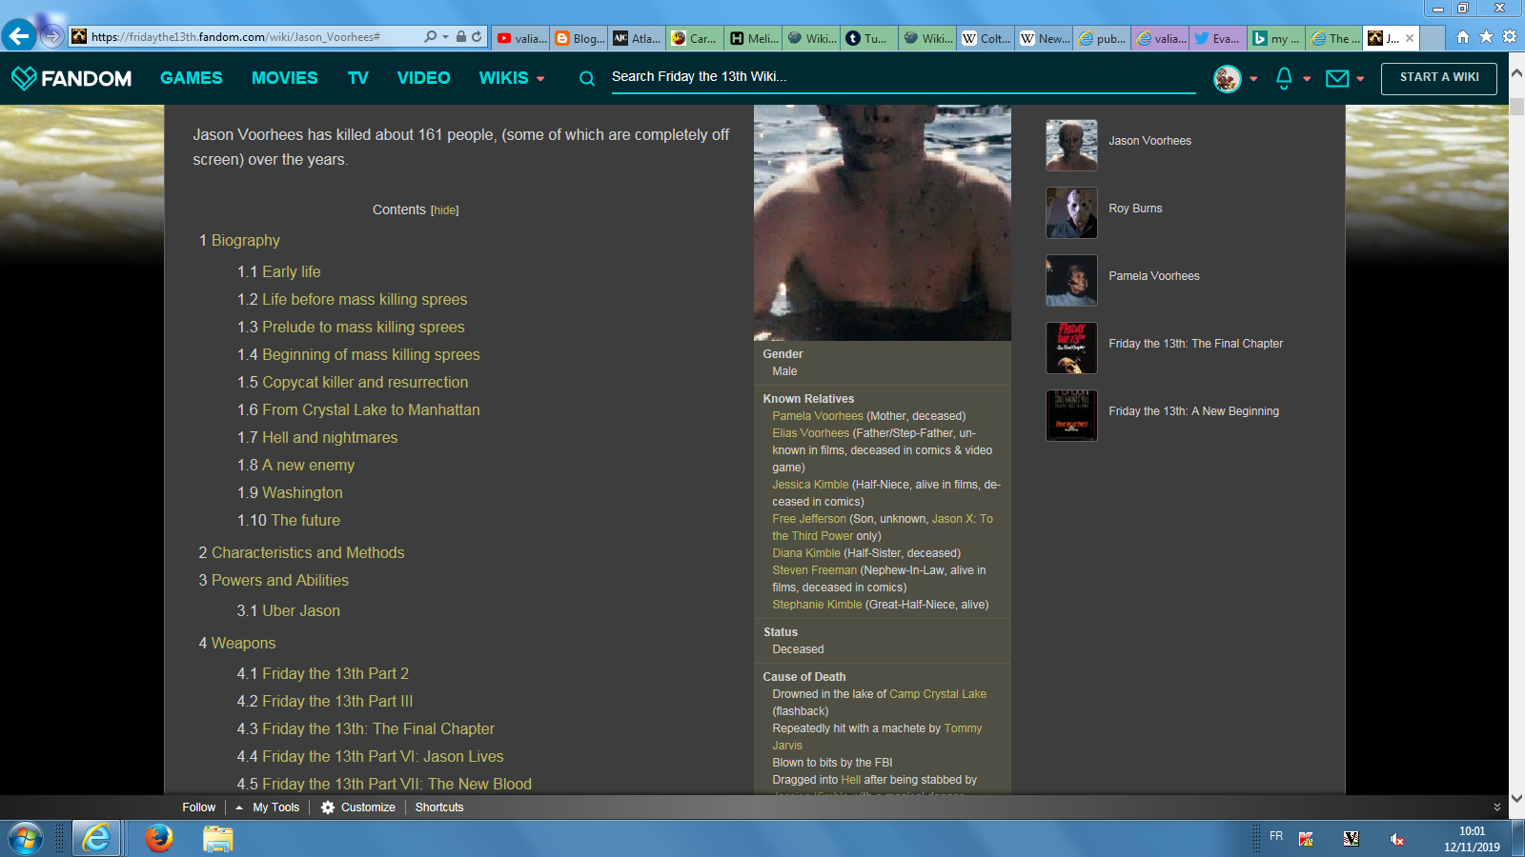Open the MOVIES menu item
The height and width of the screenshot is (857, 1525).
pyautogui.click(x=285, y=78)
